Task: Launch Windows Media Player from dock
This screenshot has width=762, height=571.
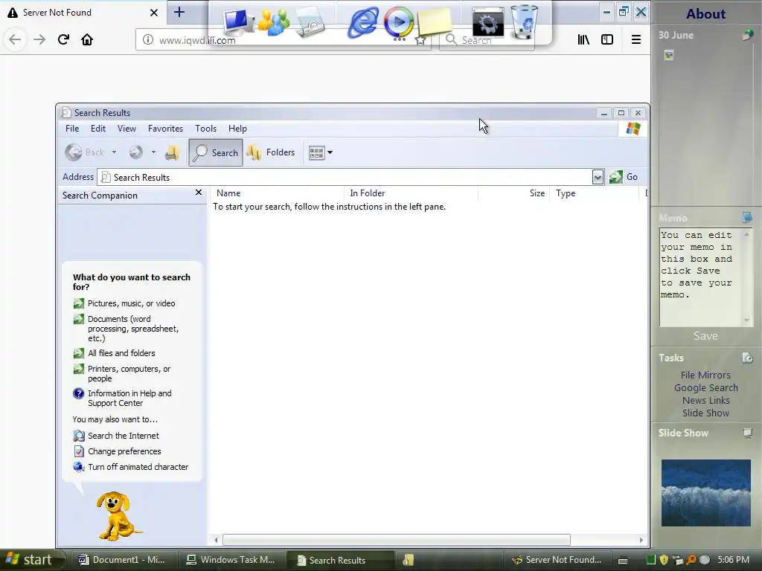Action: point(399,22)
